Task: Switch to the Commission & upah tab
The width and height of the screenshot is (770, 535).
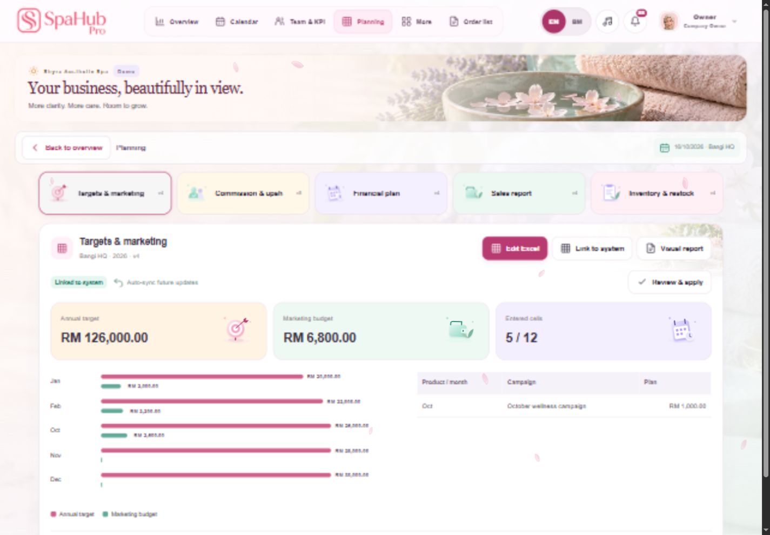Action: [x=243, y=193]
